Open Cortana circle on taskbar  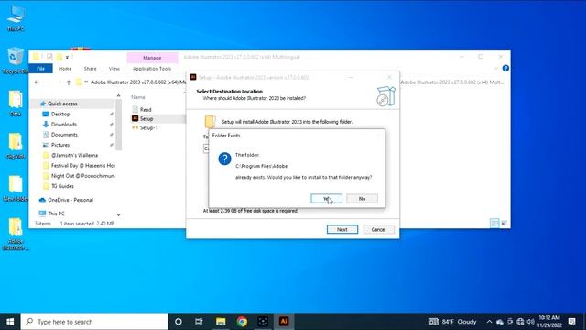click(179, 322)
